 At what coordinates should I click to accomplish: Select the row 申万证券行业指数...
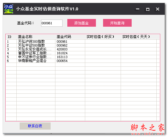tap(83, 57)
